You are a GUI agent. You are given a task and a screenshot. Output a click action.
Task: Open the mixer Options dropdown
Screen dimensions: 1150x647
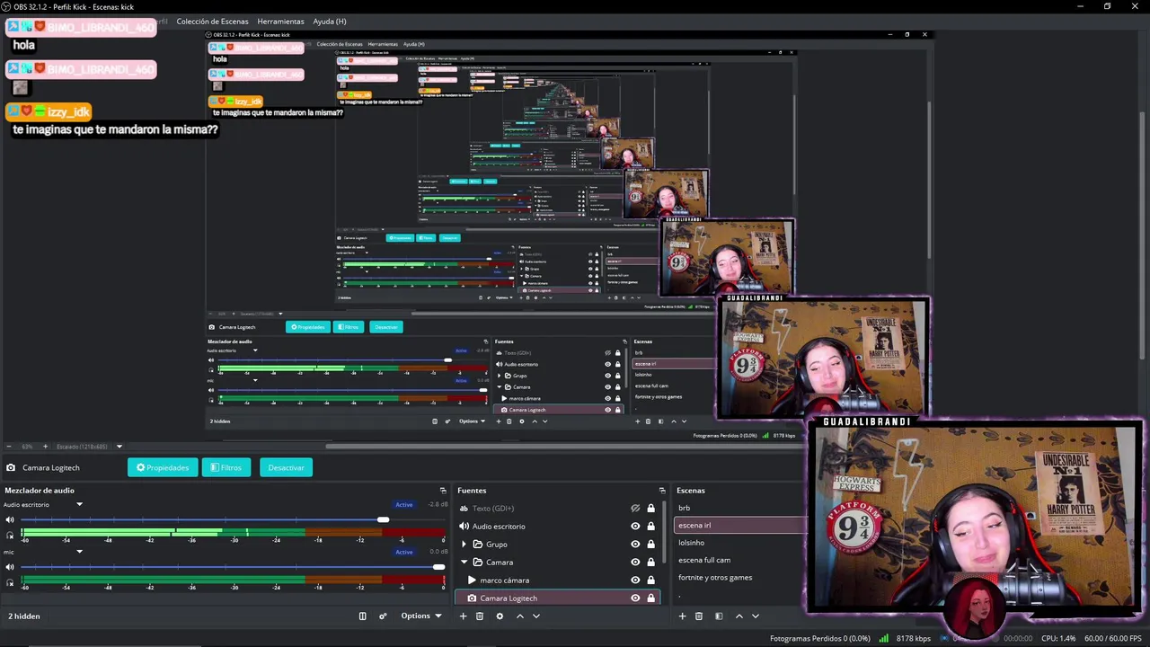[x=420, y=616]
